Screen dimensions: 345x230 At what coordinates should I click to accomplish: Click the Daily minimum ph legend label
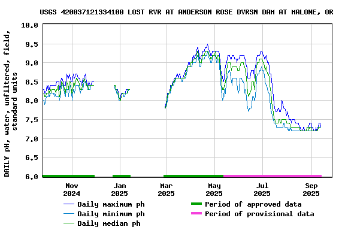(111, 214)
